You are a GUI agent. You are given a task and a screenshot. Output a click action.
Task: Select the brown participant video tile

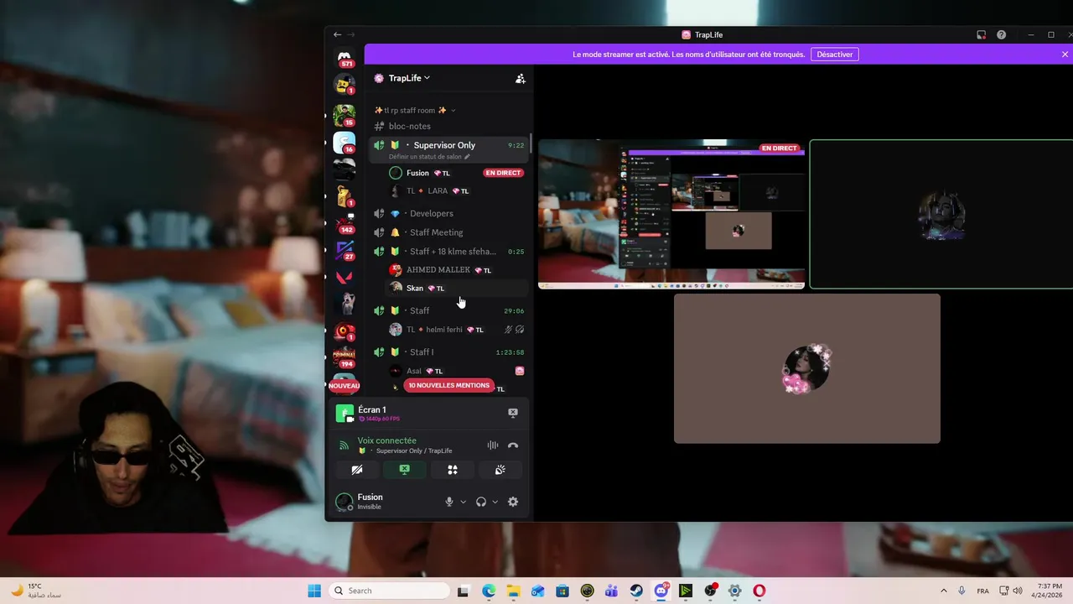point(807,368)
